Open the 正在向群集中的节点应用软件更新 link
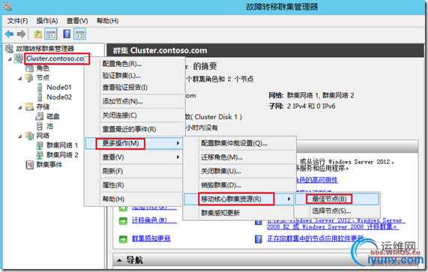Viewport: 428px width, 272px height. [x=316, y=239]
